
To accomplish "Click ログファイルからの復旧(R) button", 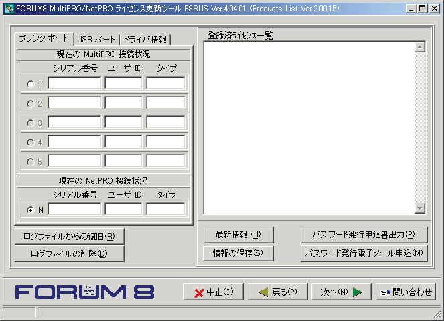I will click(70, 236).
